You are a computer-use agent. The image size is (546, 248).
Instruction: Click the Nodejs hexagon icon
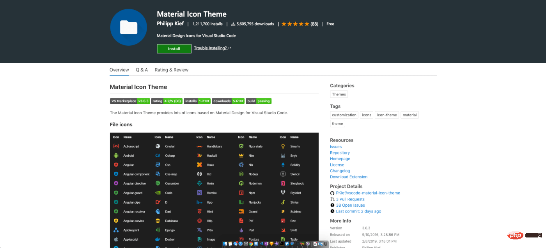(x=241, y=174)
